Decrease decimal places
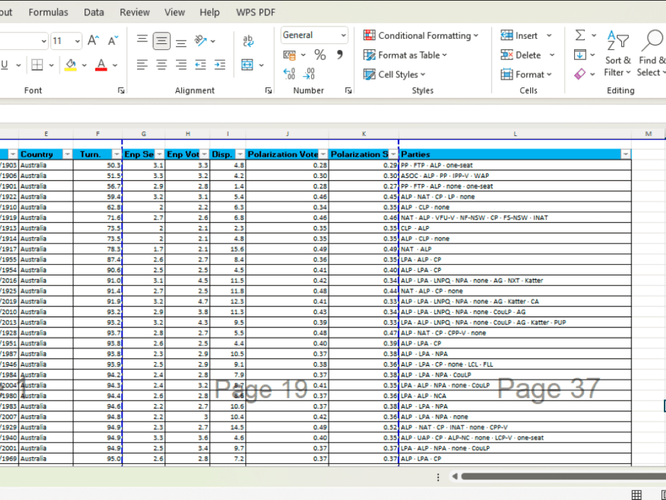666x500 pixels. point(309,74)
